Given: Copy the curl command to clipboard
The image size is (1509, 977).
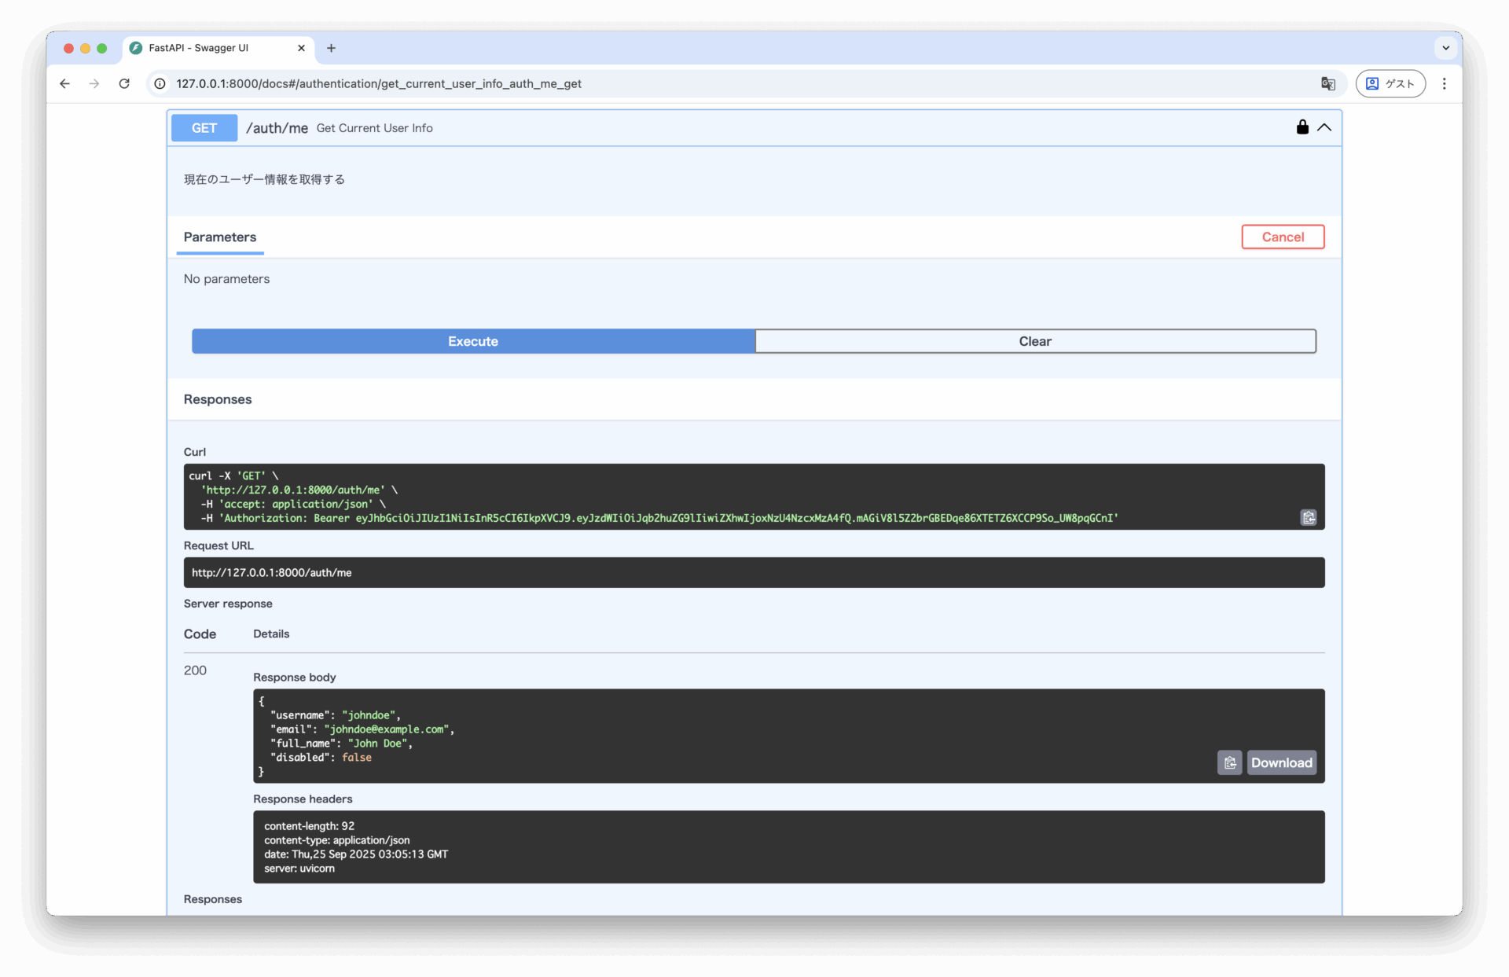Looking at the screenshot, I should [1308, 517].
